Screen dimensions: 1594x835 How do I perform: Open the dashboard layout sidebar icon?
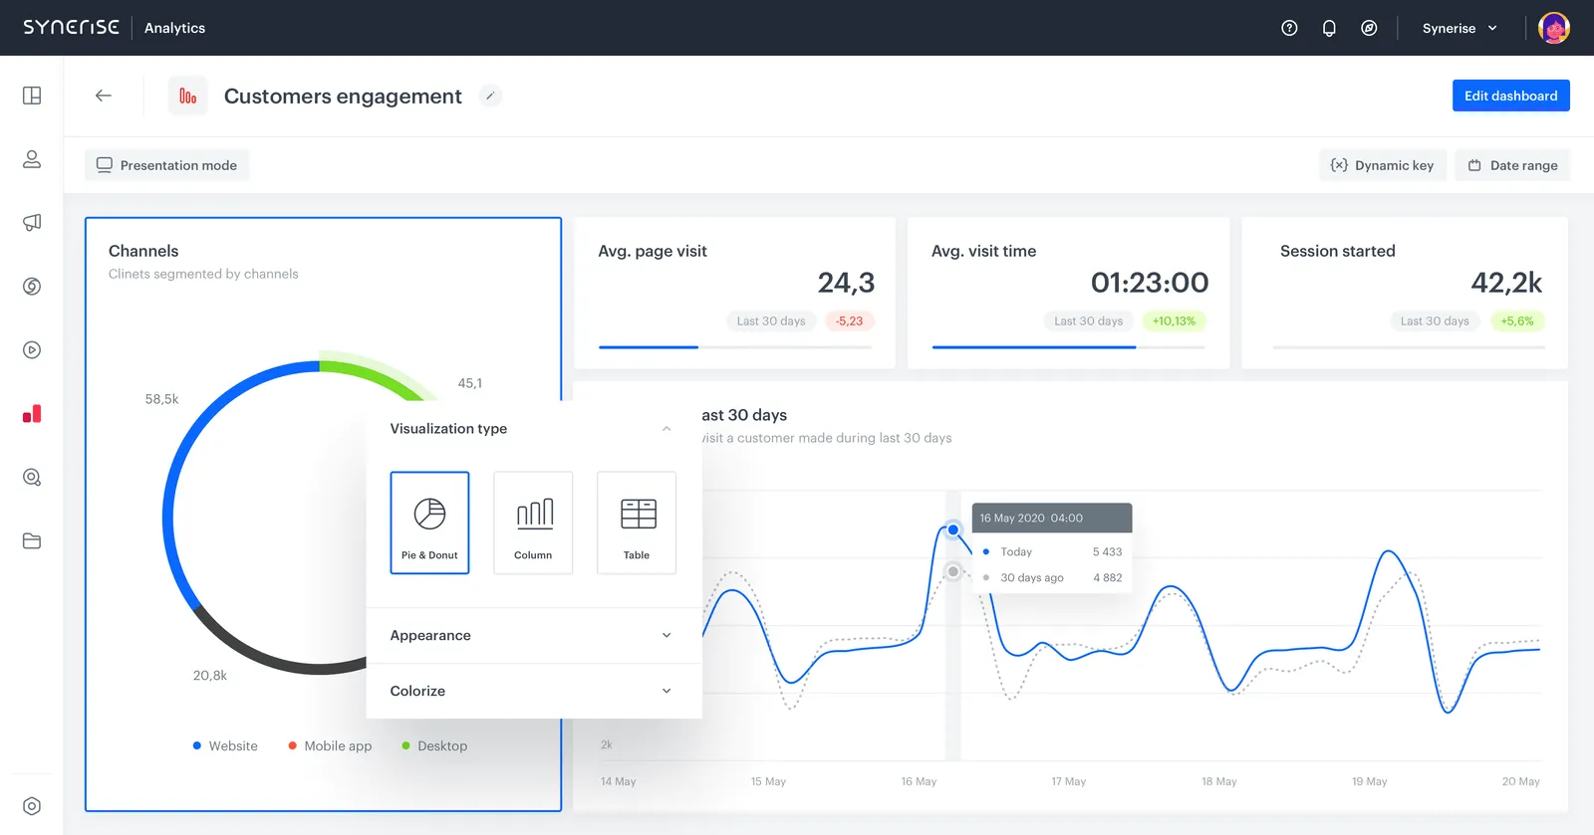coord(32,96)
